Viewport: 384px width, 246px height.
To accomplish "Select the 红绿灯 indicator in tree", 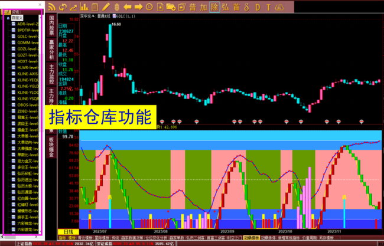I will [x=28, y=205].
